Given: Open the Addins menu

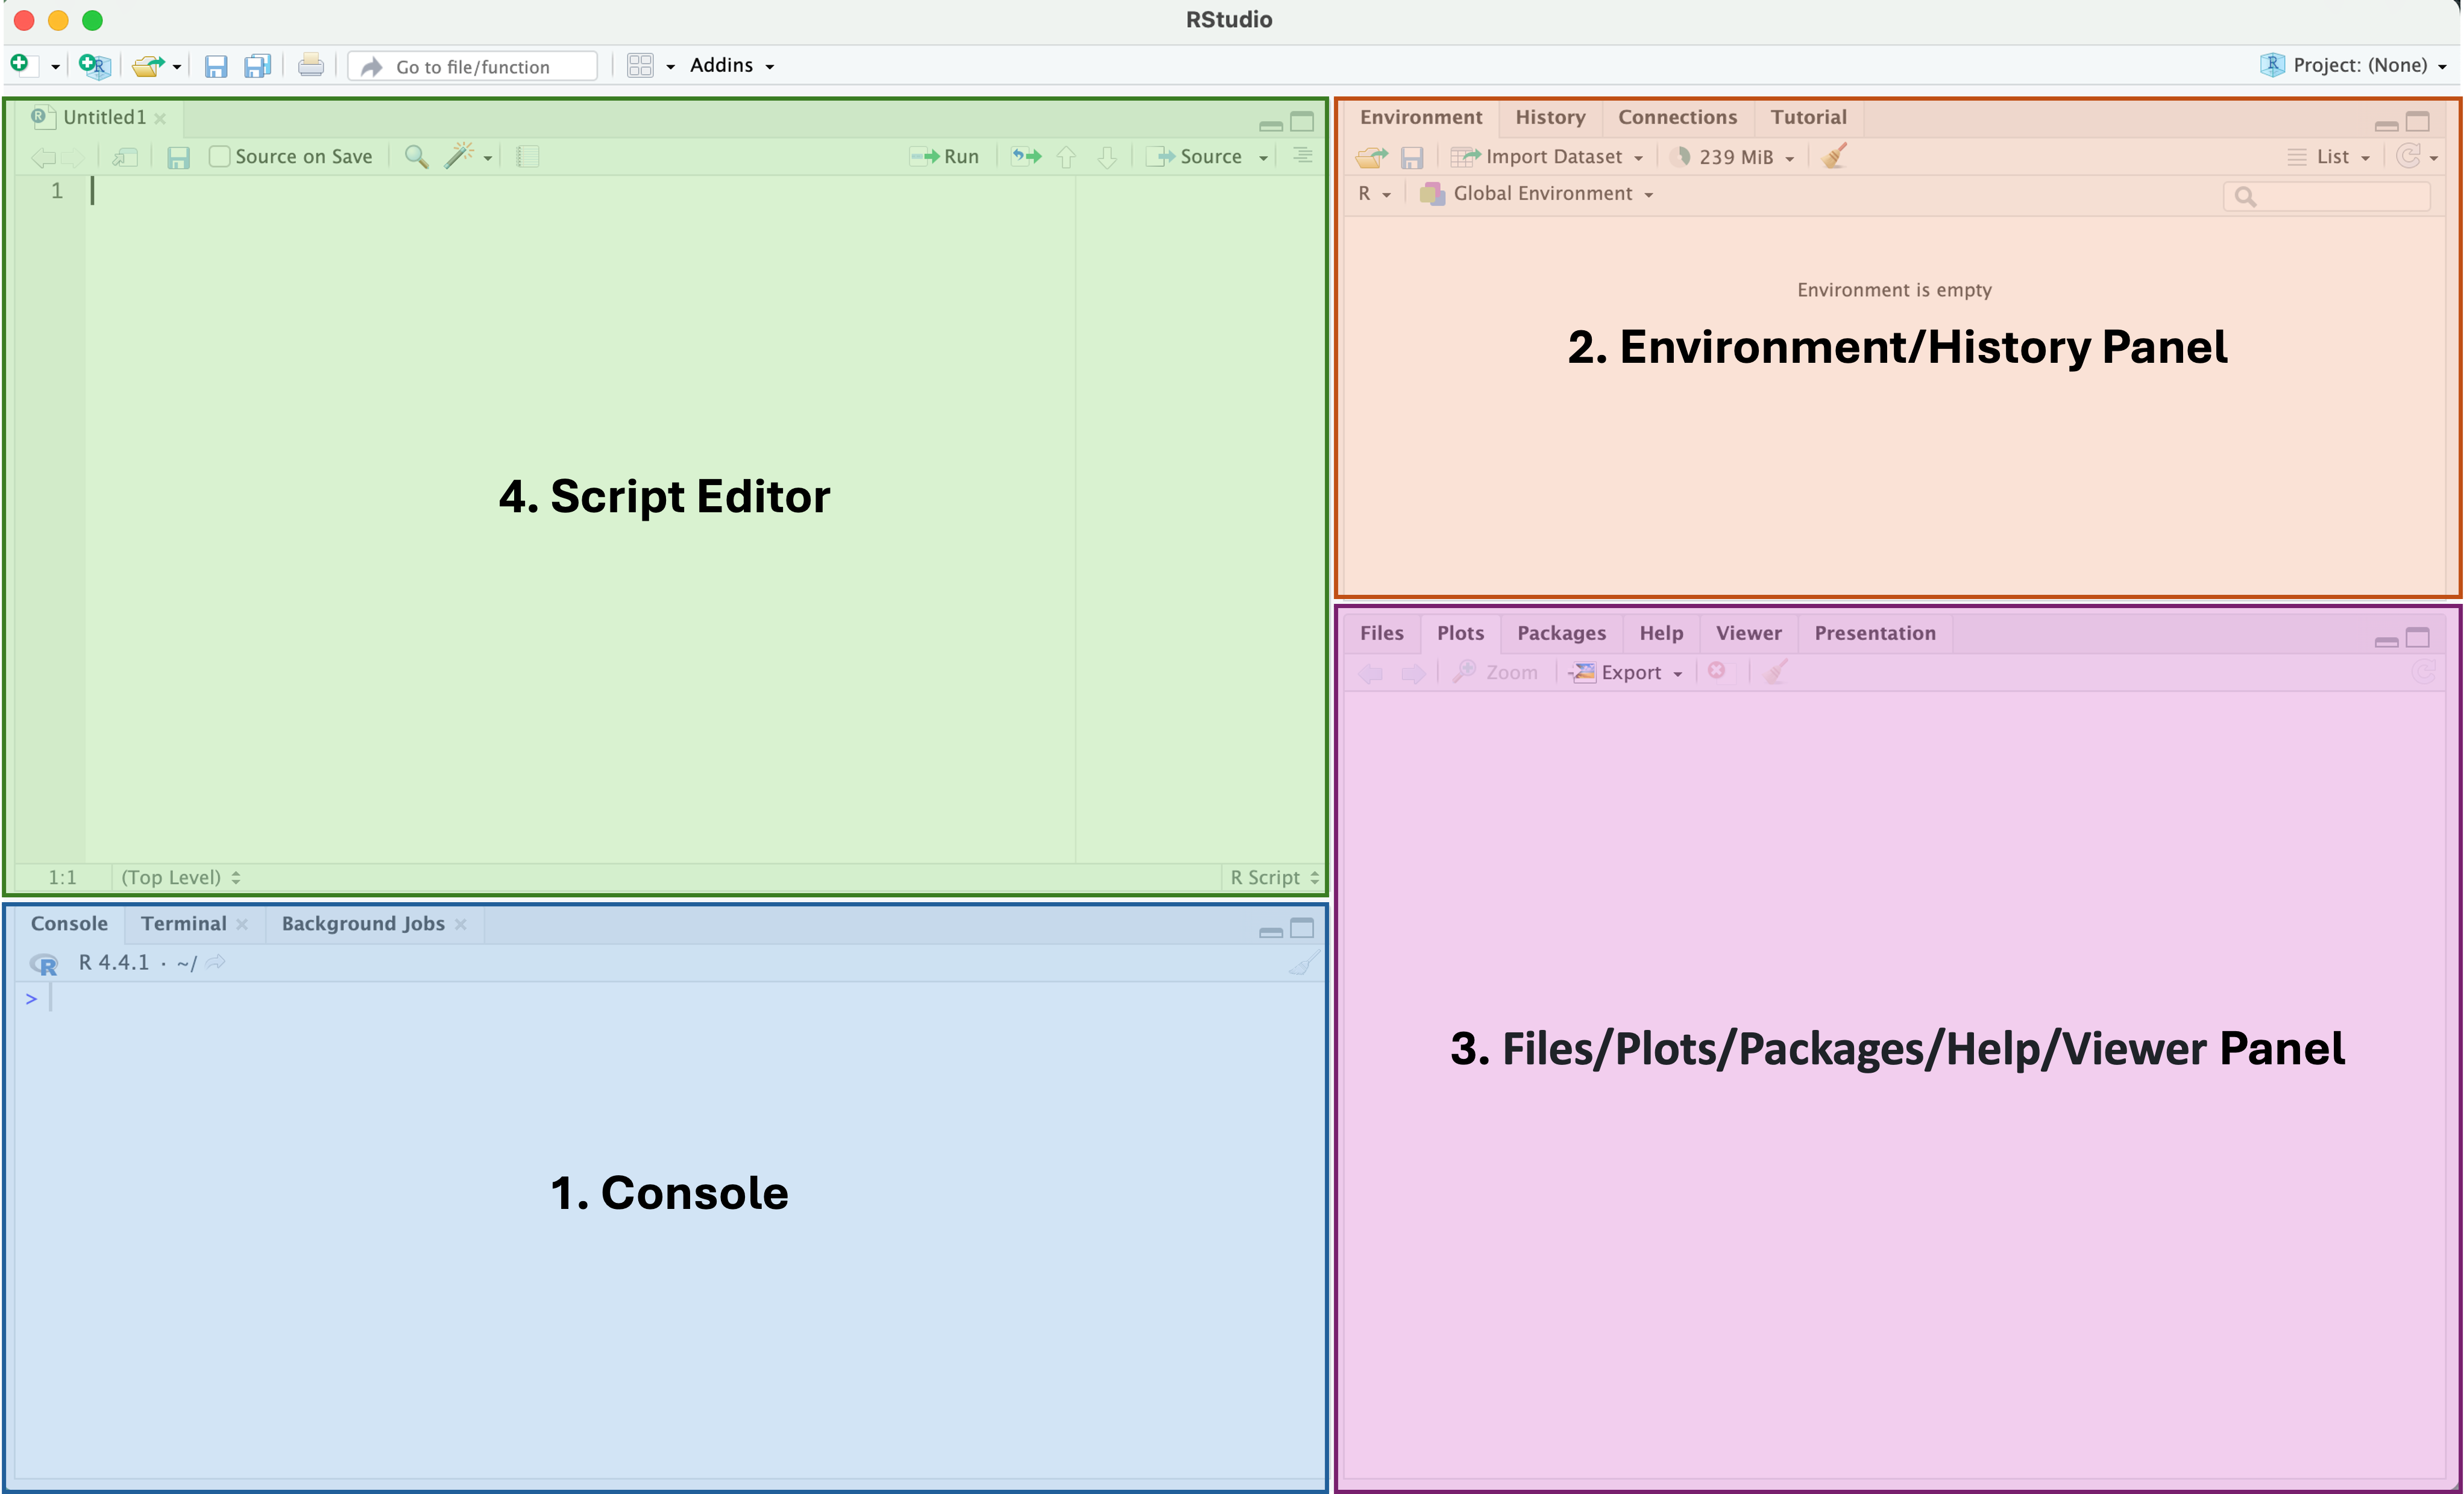Looking at the screenshot, I should click(732, 65).
